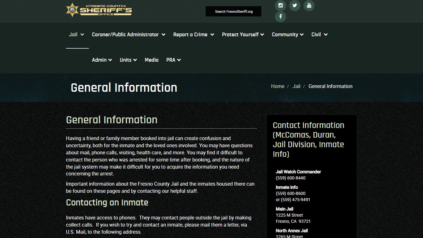Screen dimensions: 423x238
Task: Open the Jail navigation item
Action: click(x=73, y=34)
